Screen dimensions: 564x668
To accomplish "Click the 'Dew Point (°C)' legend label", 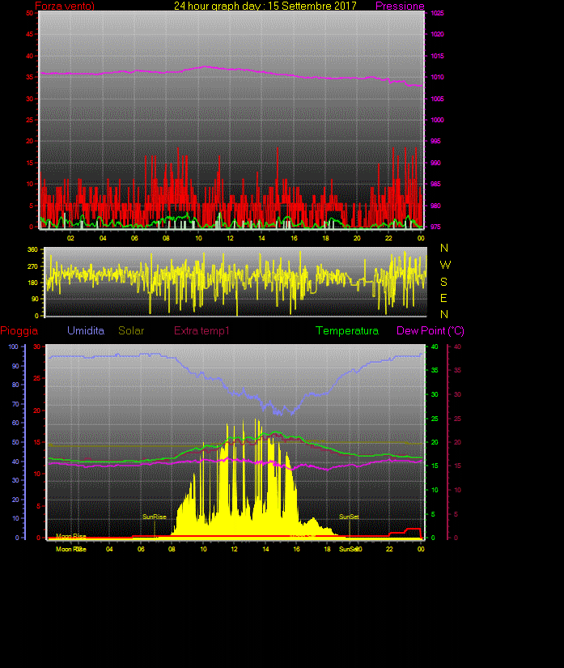I will (x=430, y=330).
